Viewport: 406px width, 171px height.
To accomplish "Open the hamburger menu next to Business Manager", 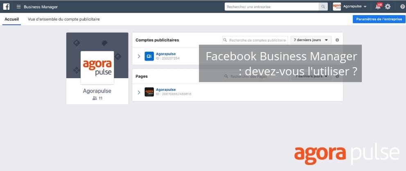I will (19, 7).
